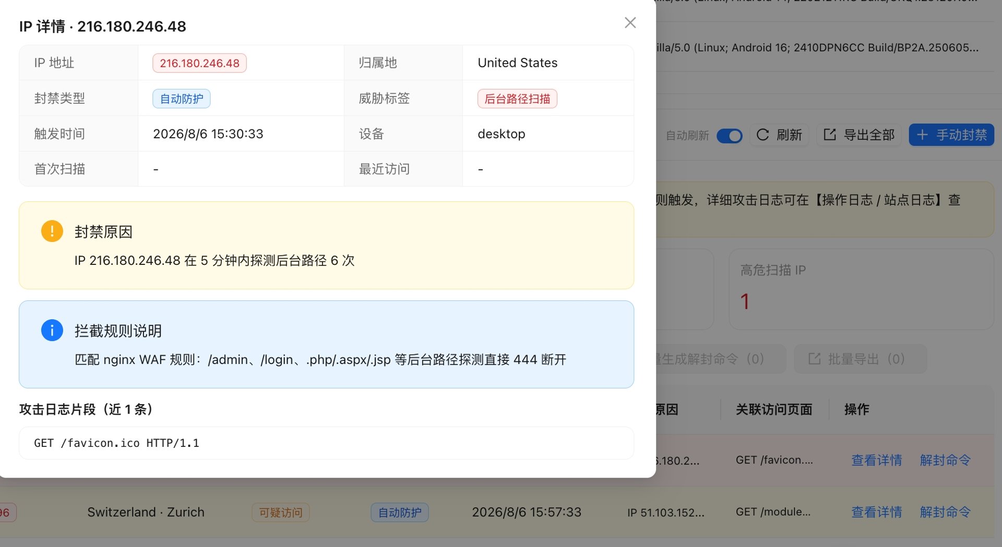This screenshot has width=1002, height=547.
Task: Open 查看详情 for the GET /favicon row
Action: coord(877,460)
